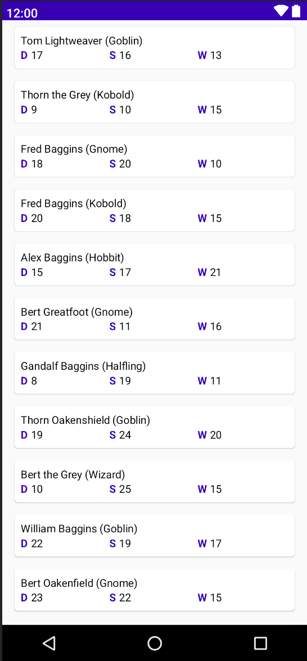The width and height of the screenshot is (307, 661).
Task: Open the Thorn Oakenshield (Goblin) card
Action: 154,427
